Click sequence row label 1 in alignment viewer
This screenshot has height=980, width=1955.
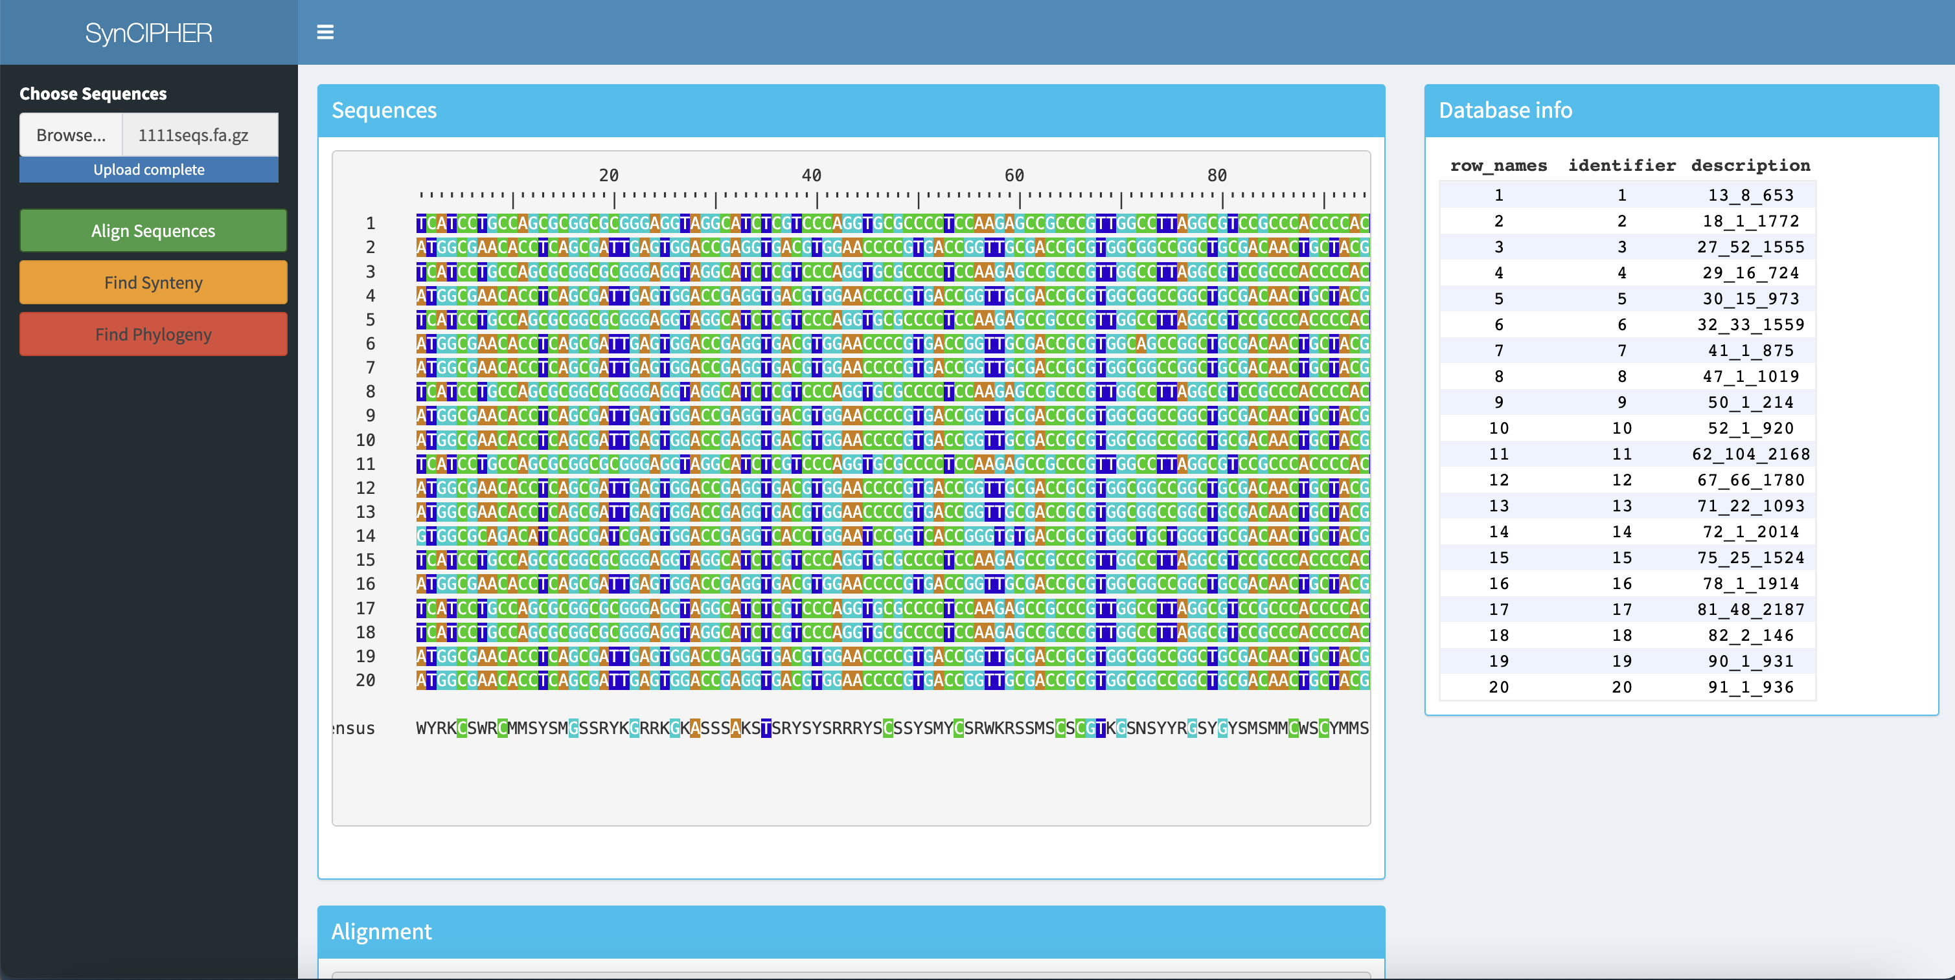coord(371,223)
